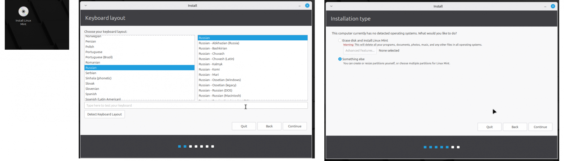Close the Installation type Install window
564x161 pixels.
click(x=553, y=6)
